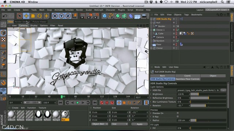Screen dimensions: 234x131
Task: Open Edit Render Settings clapperboard icon
Action: tap(96, 16)
